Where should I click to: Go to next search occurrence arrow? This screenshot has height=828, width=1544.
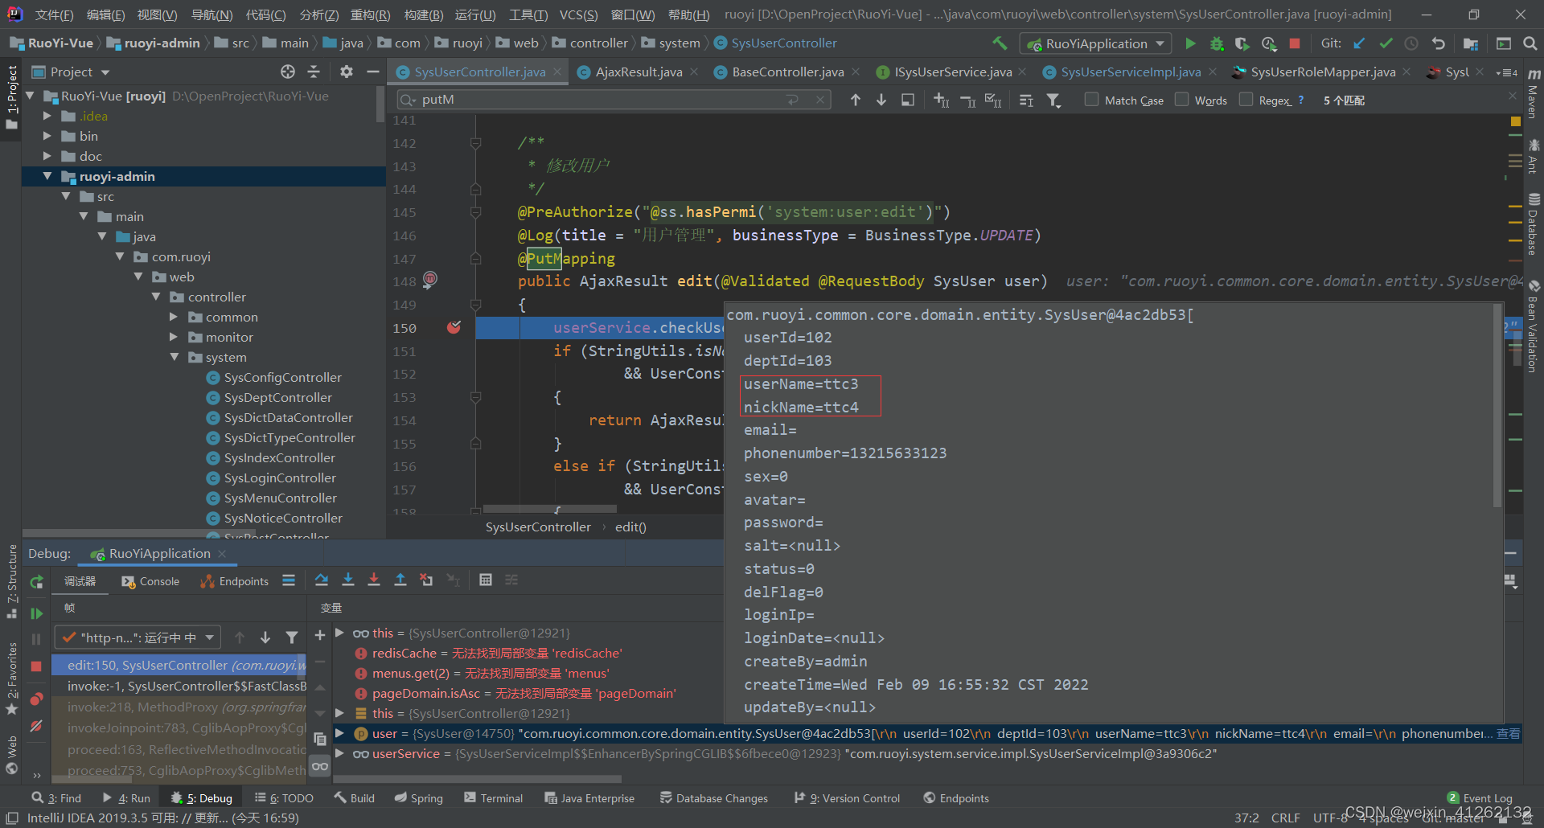click(881, 100)
